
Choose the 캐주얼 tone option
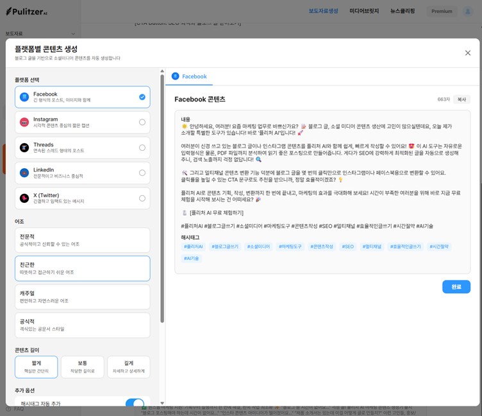coord(83,297)
